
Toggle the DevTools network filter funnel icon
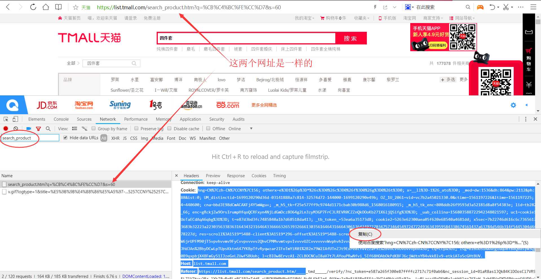click(x=39, y=129)
